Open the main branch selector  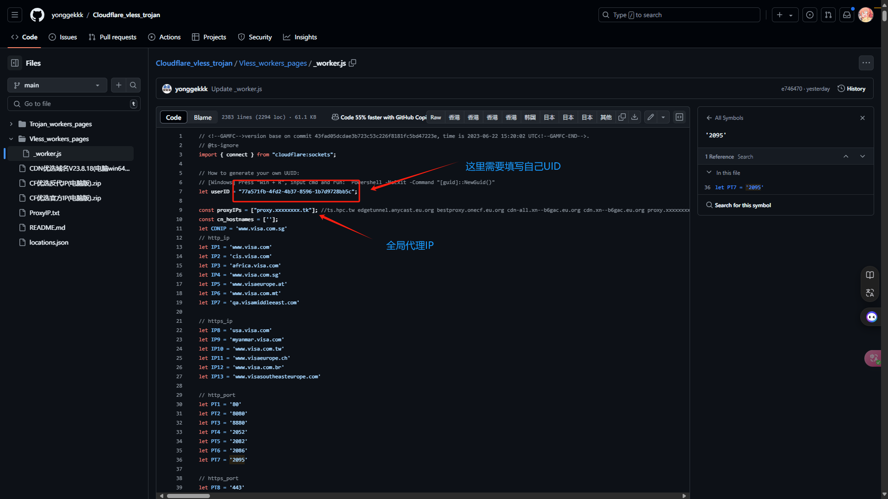point(57,85)
